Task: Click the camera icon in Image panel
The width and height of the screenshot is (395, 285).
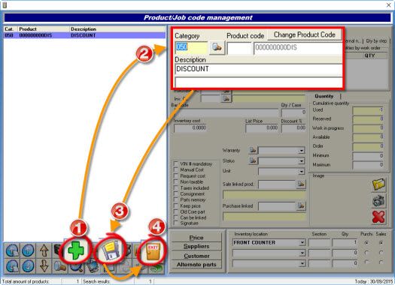Action: (x=378, y=201)
